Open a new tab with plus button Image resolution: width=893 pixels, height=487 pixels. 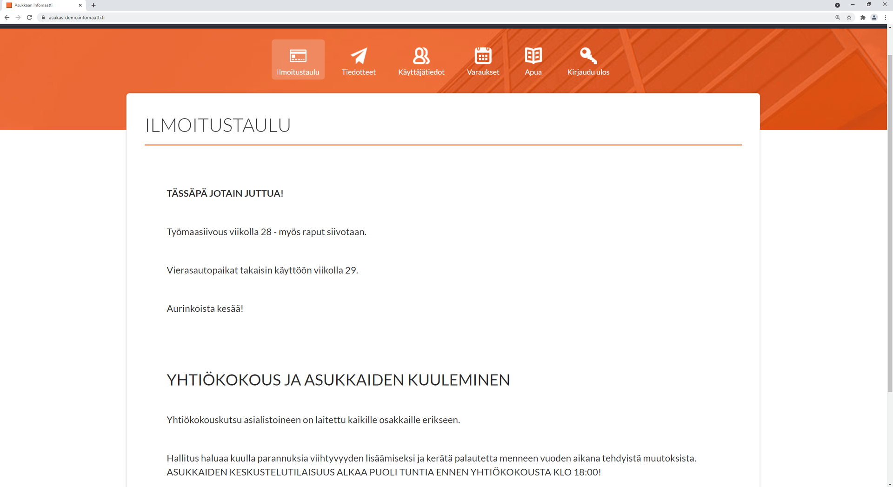[x=93, y=5]
